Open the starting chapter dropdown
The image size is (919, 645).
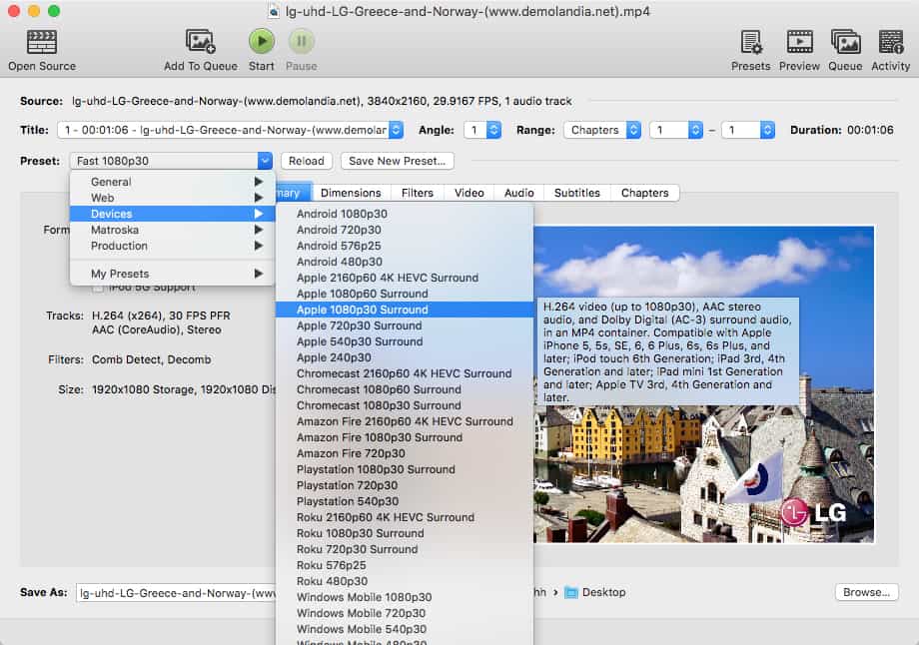point(676,130)
